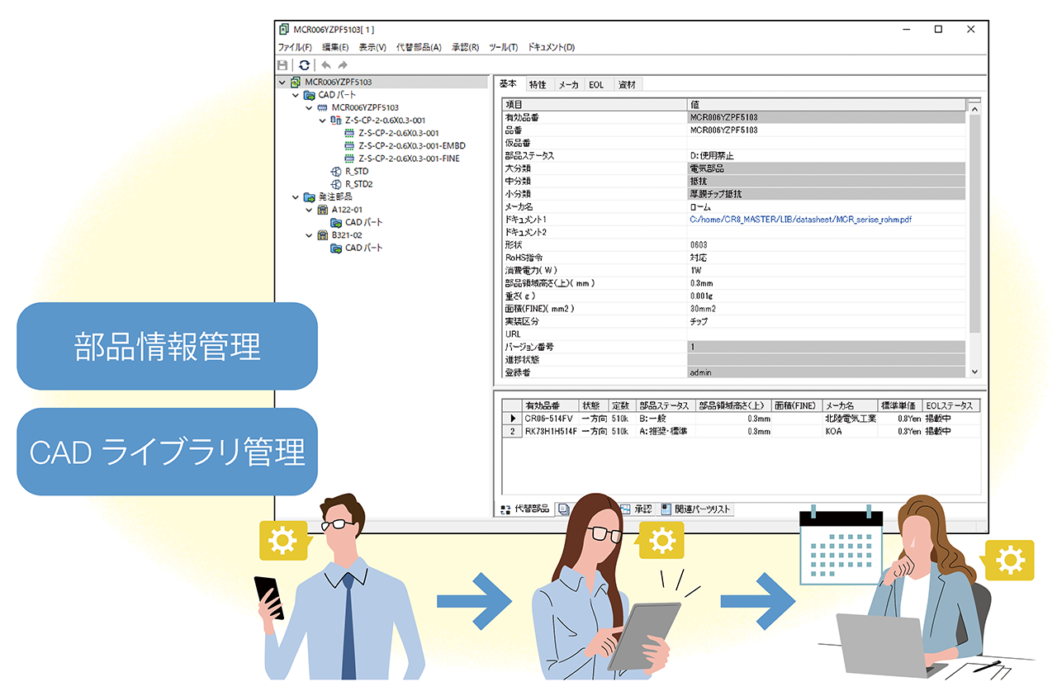
Task: Click the undo arrow icon
Action: tap(326, 65)
